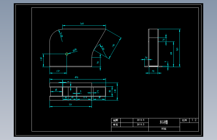This screenshot has height=140, width=217.
Task: Select the 2018.5 date beside 审核
Action: coord(141,124)
